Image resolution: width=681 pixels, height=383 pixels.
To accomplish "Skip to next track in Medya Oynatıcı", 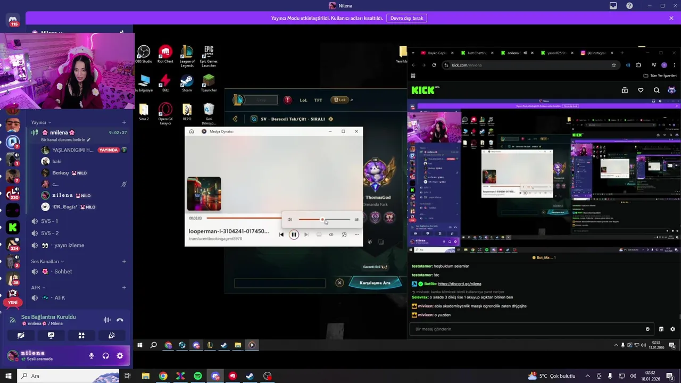I will [x=306, y=235].
